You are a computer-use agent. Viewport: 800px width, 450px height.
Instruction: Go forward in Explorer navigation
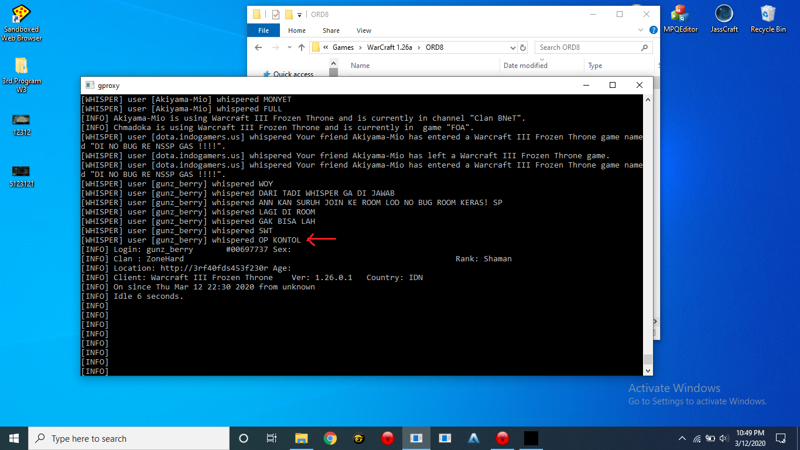(x=275, y=47)
